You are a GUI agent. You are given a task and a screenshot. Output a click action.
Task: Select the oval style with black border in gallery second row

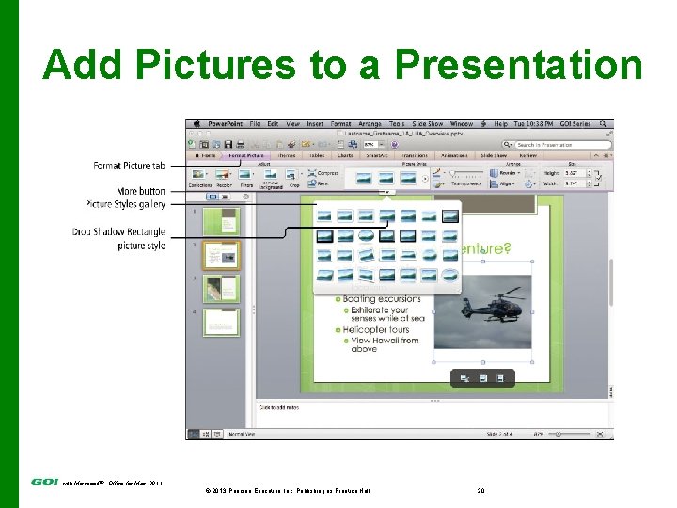(366, 236)
